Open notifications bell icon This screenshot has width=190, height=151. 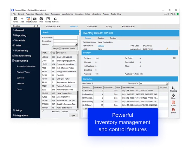tap(165, 14)
